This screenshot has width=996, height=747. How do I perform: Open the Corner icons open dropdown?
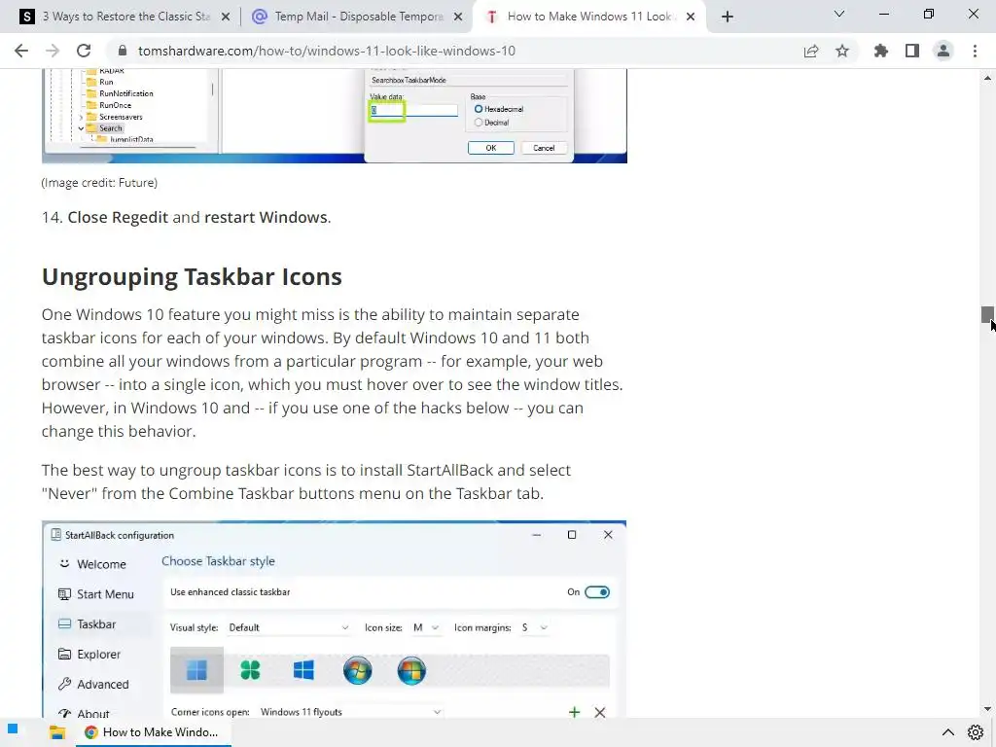(x=350, y=712)
